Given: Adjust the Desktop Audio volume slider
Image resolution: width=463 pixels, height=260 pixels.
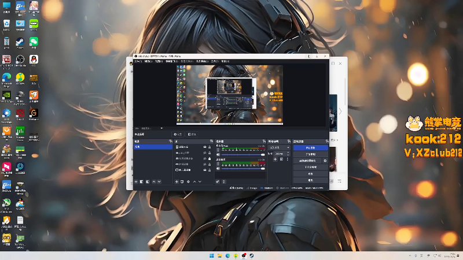Looking at the screenshot, I should click(243, 169).
